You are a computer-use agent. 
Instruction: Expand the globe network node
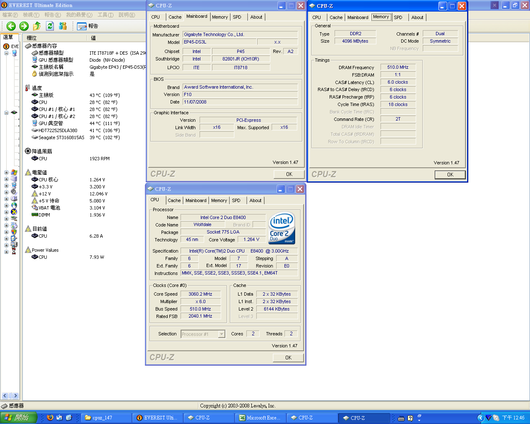[x=6, y=205]
